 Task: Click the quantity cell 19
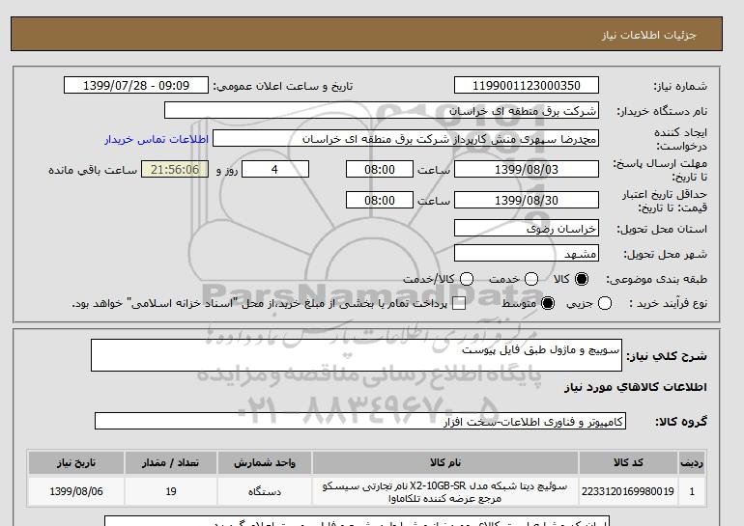pos(171,491)
